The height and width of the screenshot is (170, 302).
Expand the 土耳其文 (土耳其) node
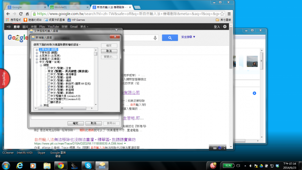click(x=37, y=56)
